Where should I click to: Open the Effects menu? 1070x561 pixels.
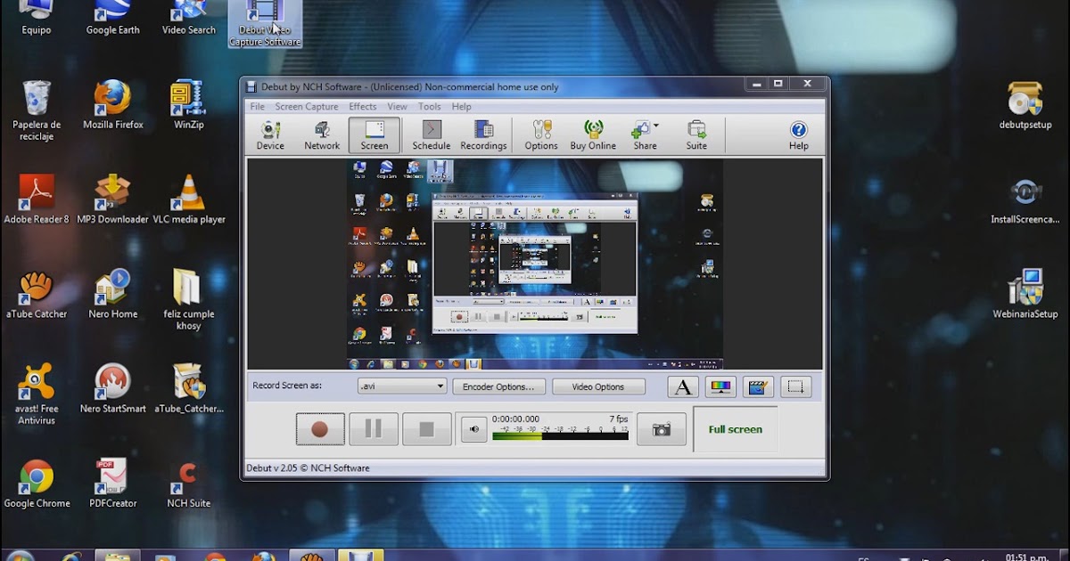click(x=362, y=106)
